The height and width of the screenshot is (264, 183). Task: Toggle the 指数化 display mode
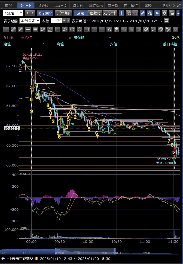pyautogui.click(x=95, y=13)
